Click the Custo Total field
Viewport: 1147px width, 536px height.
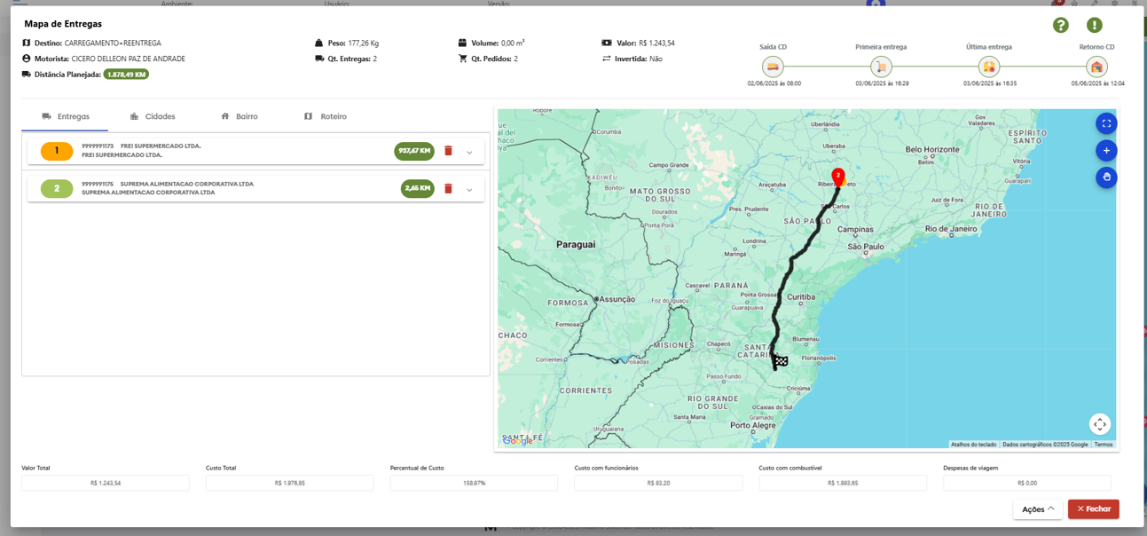click(x=290, y=483)
